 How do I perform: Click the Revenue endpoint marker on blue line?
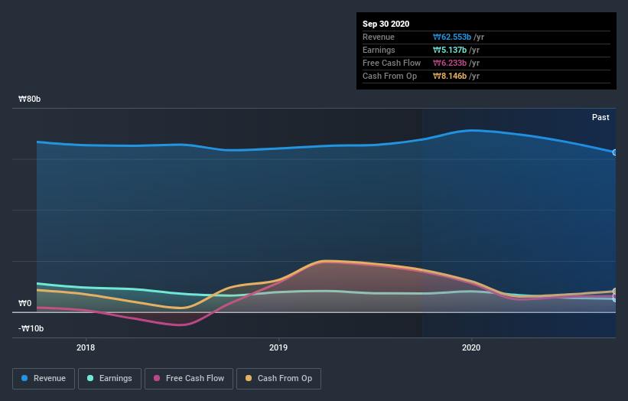(x=615, y=152)
